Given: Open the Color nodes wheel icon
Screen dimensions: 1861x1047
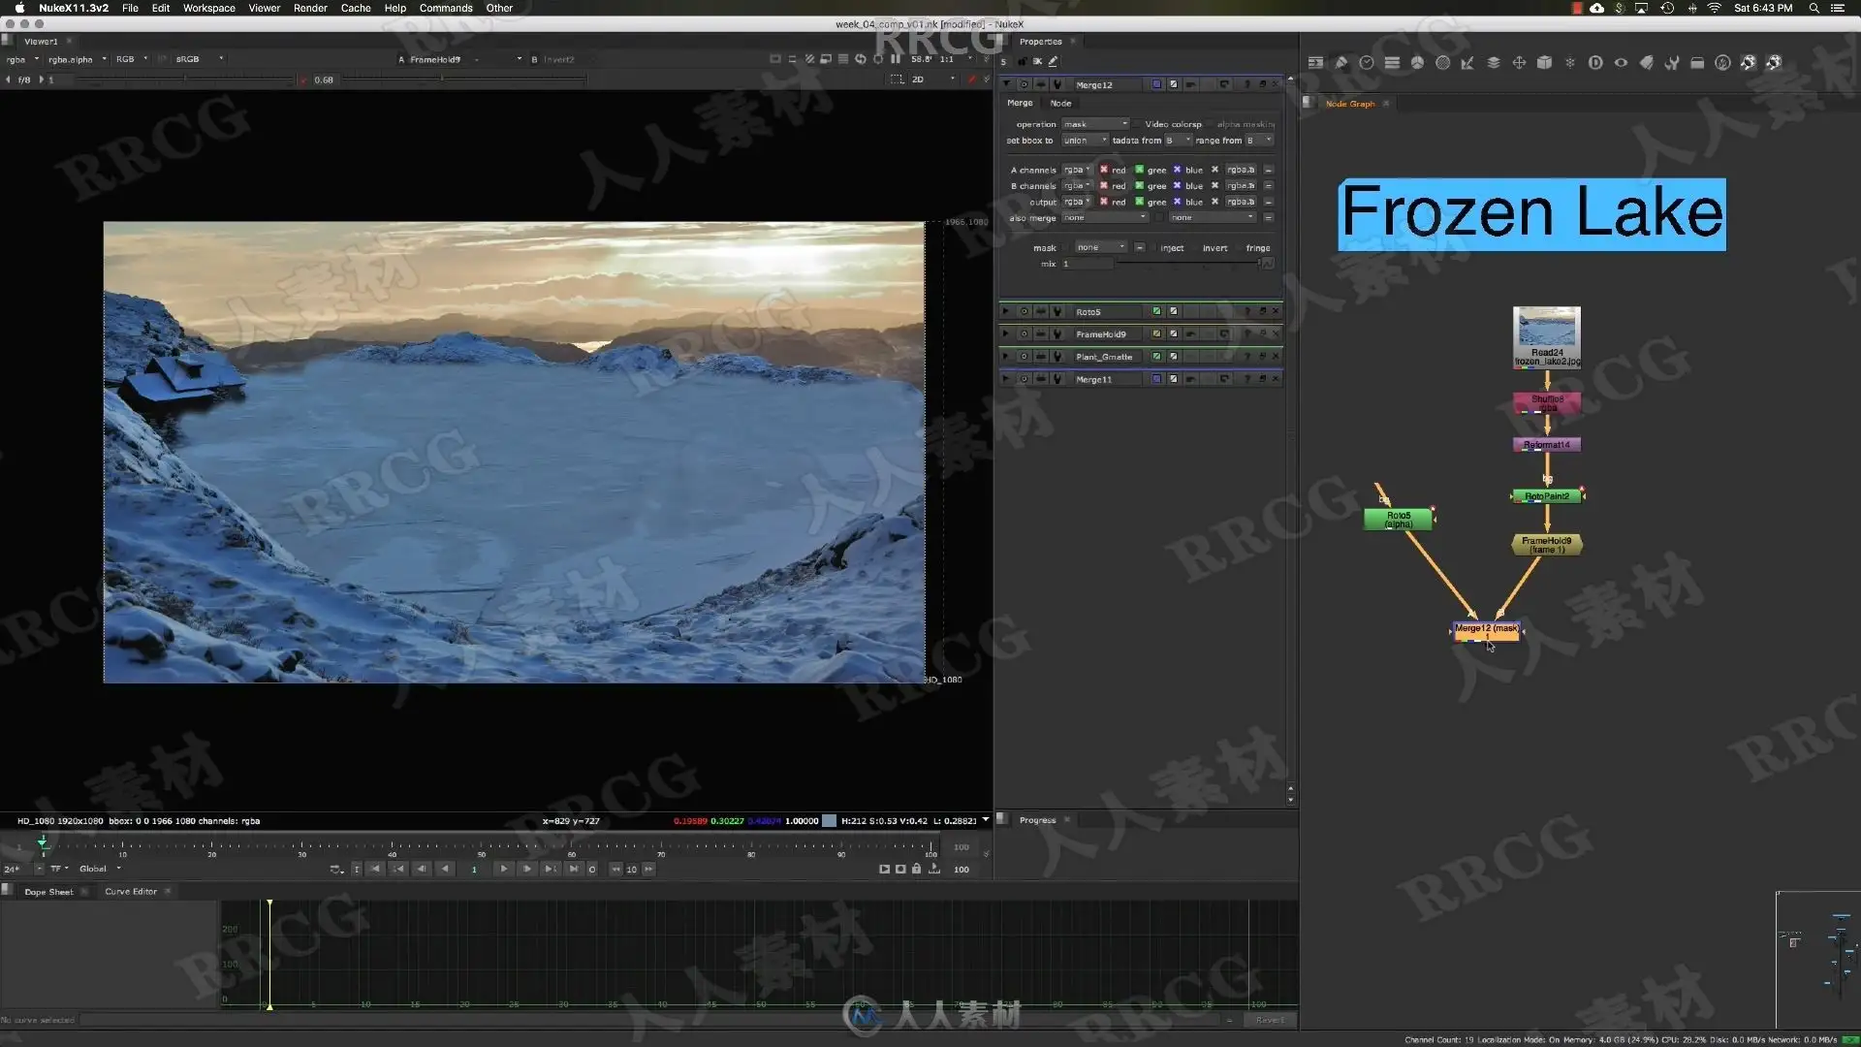Looking at the screenshot, I should click(x=1417, y=62).
